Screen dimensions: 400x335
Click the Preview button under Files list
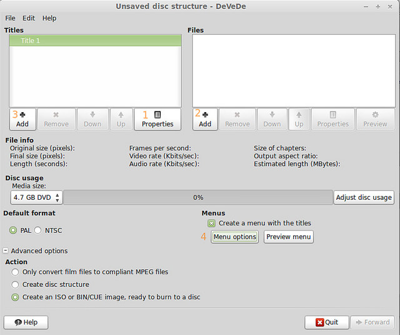(375, 119)
